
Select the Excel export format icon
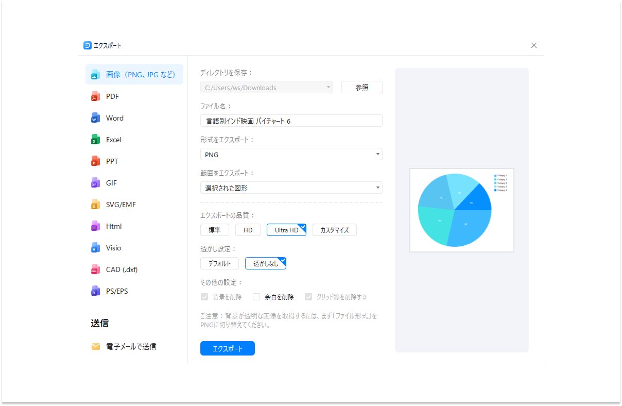tap(95, 139)
